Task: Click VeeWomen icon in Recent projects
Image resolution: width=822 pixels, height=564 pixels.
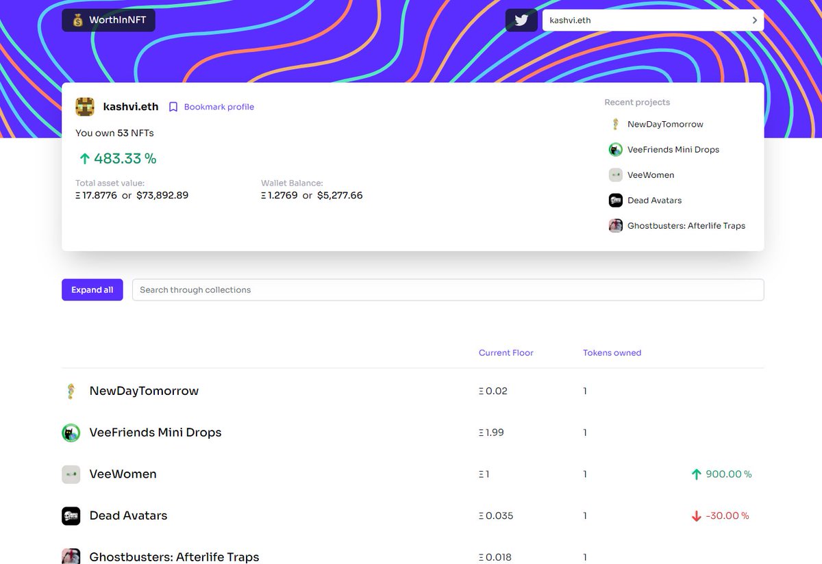Action: [x=615, y=175]
